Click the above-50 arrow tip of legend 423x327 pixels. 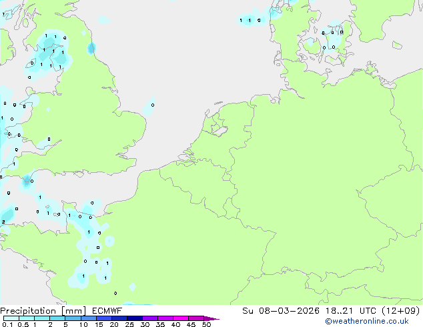(x=211, y=318)
